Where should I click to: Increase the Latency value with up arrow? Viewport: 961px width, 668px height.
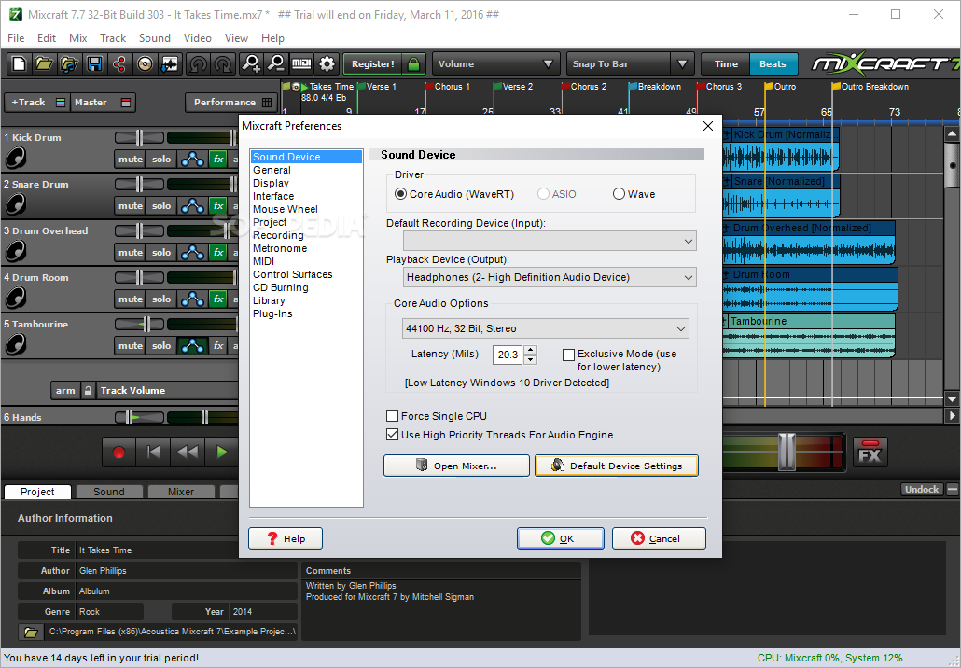click(531, 350)
